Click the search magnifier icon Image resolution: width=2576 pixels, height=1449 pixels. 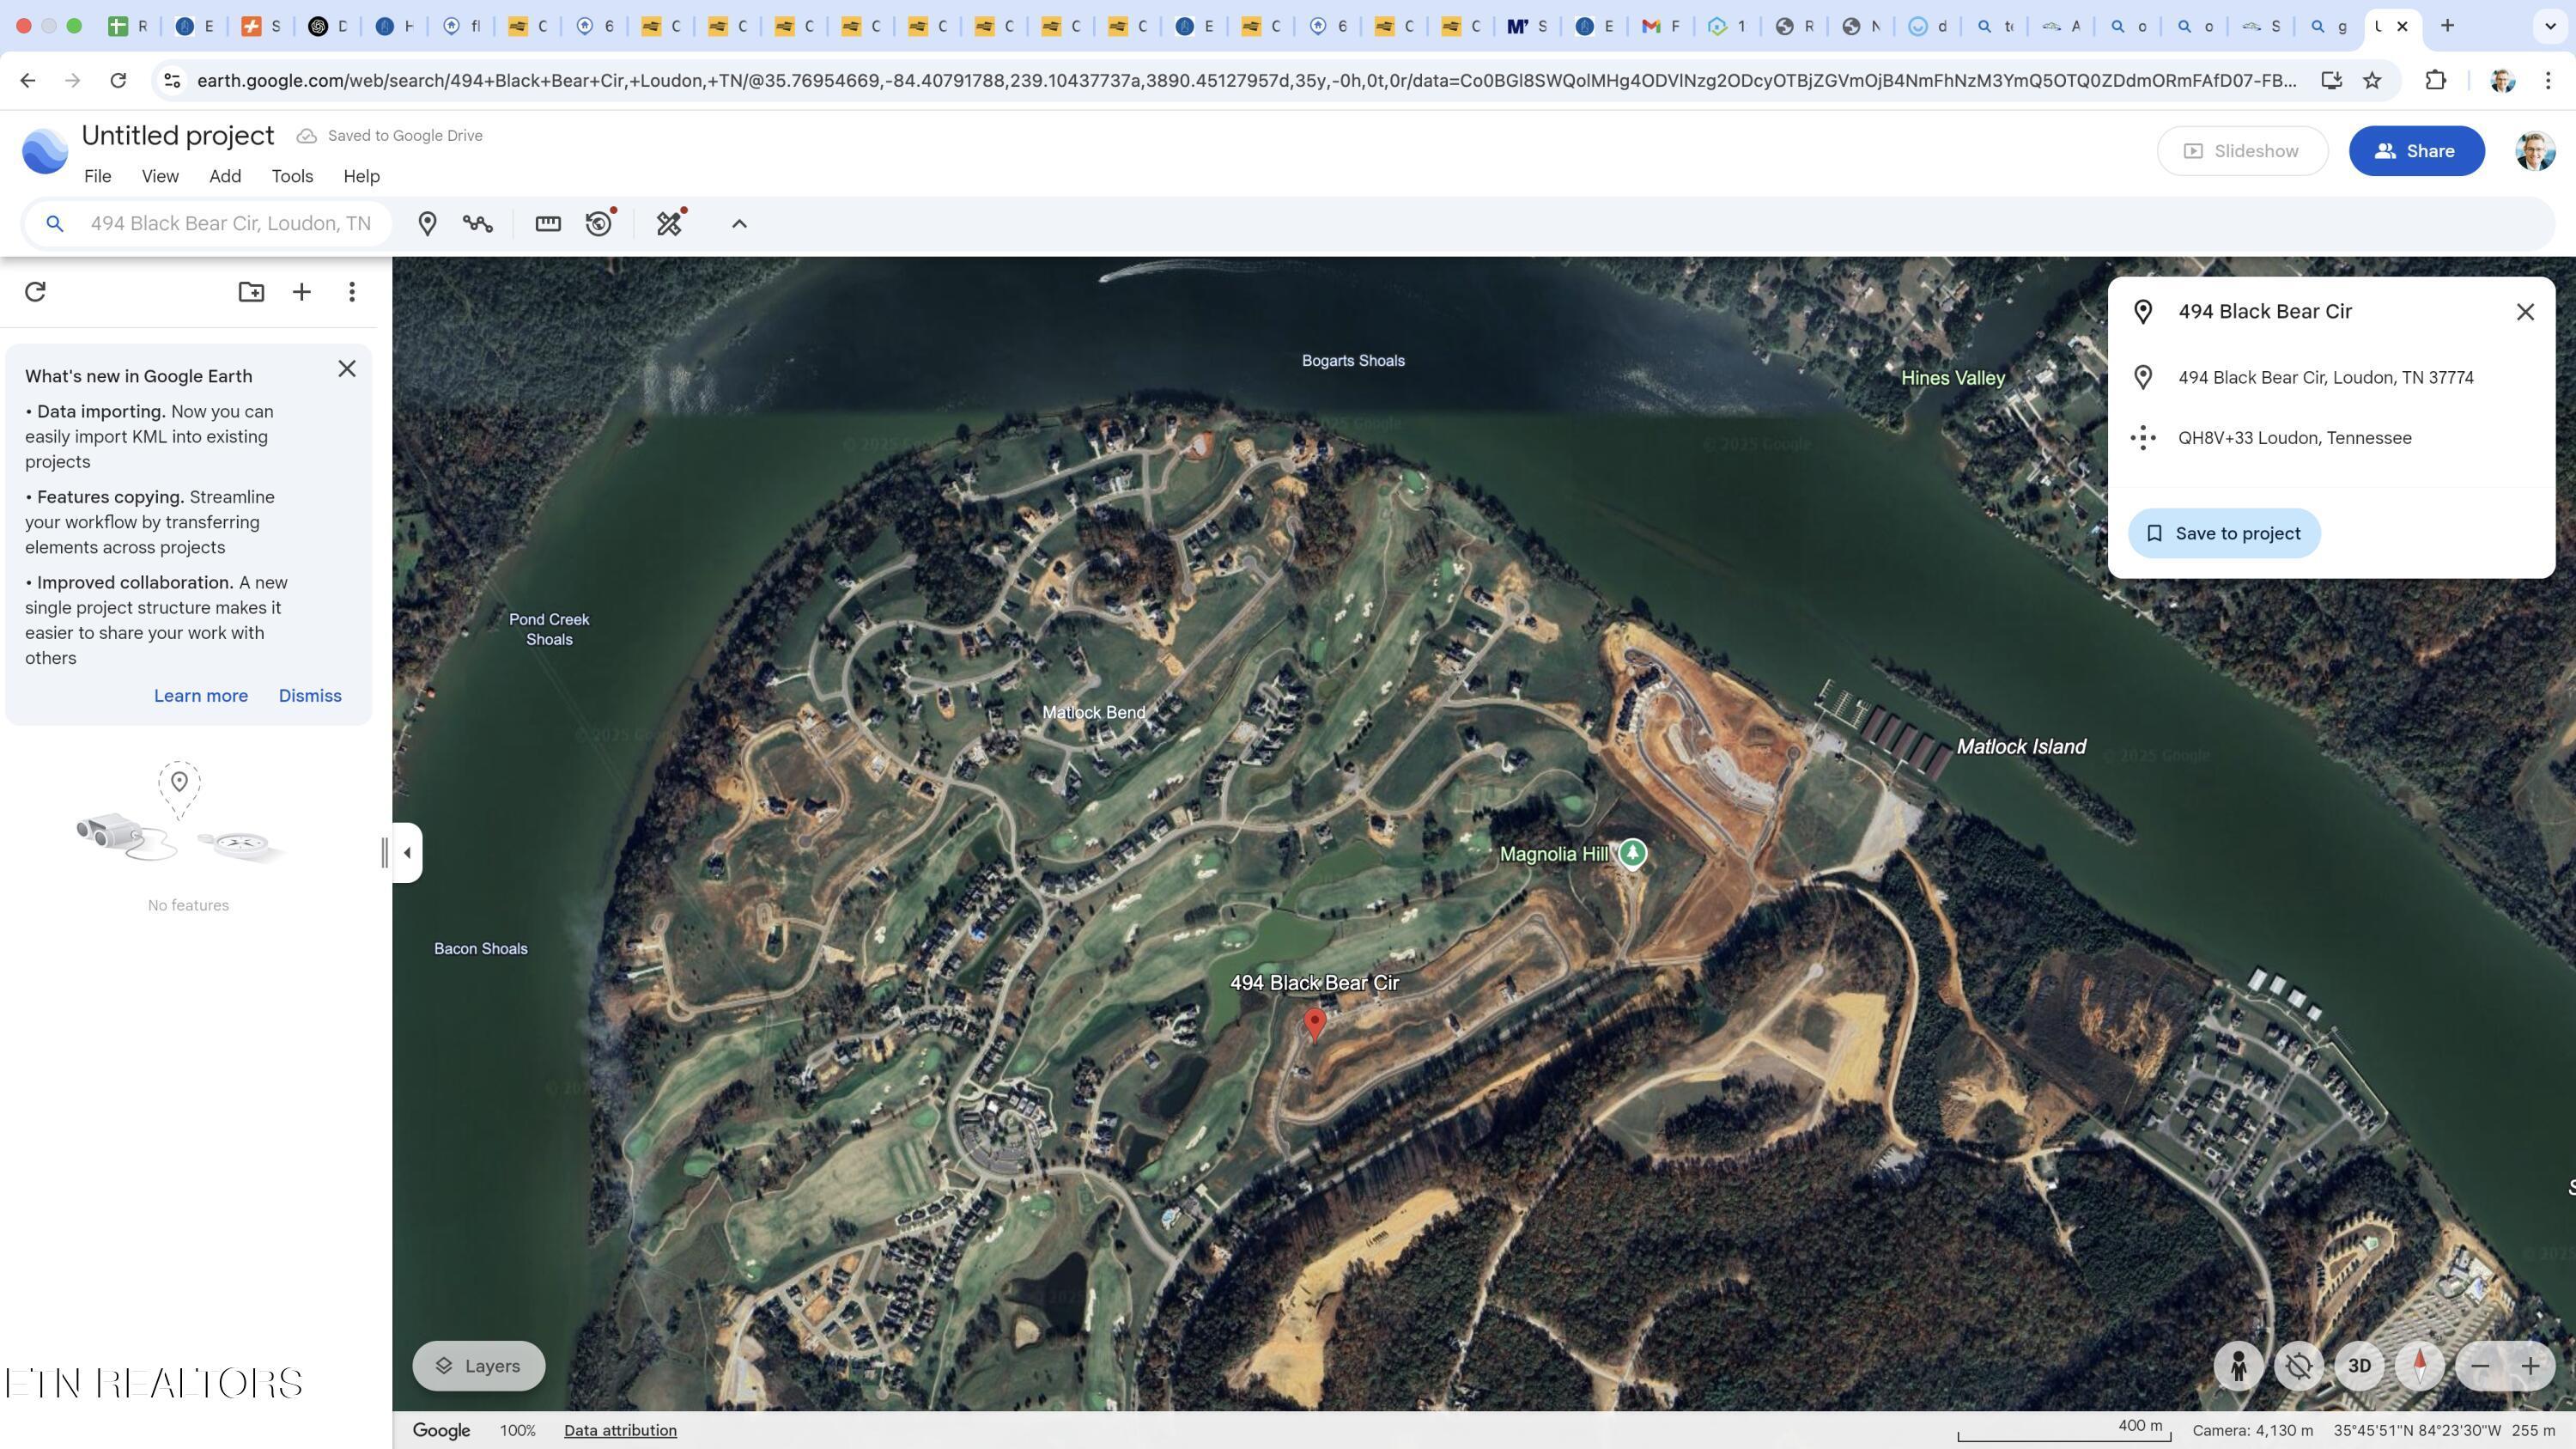tap(55, 224)
